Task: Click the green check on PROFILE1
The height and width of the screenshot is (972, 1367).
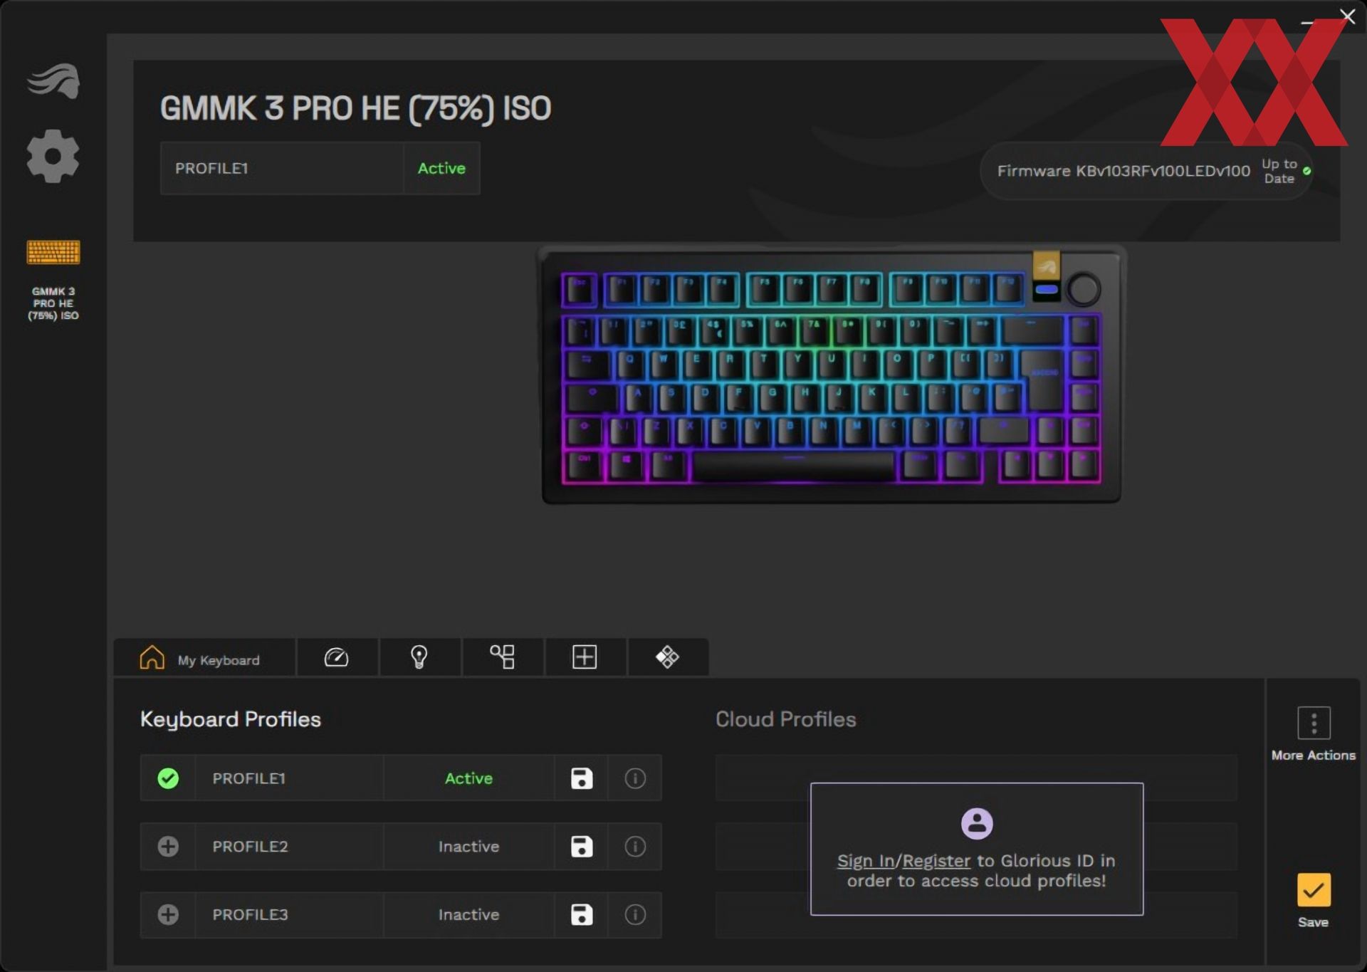Action: tap(168, 778)
